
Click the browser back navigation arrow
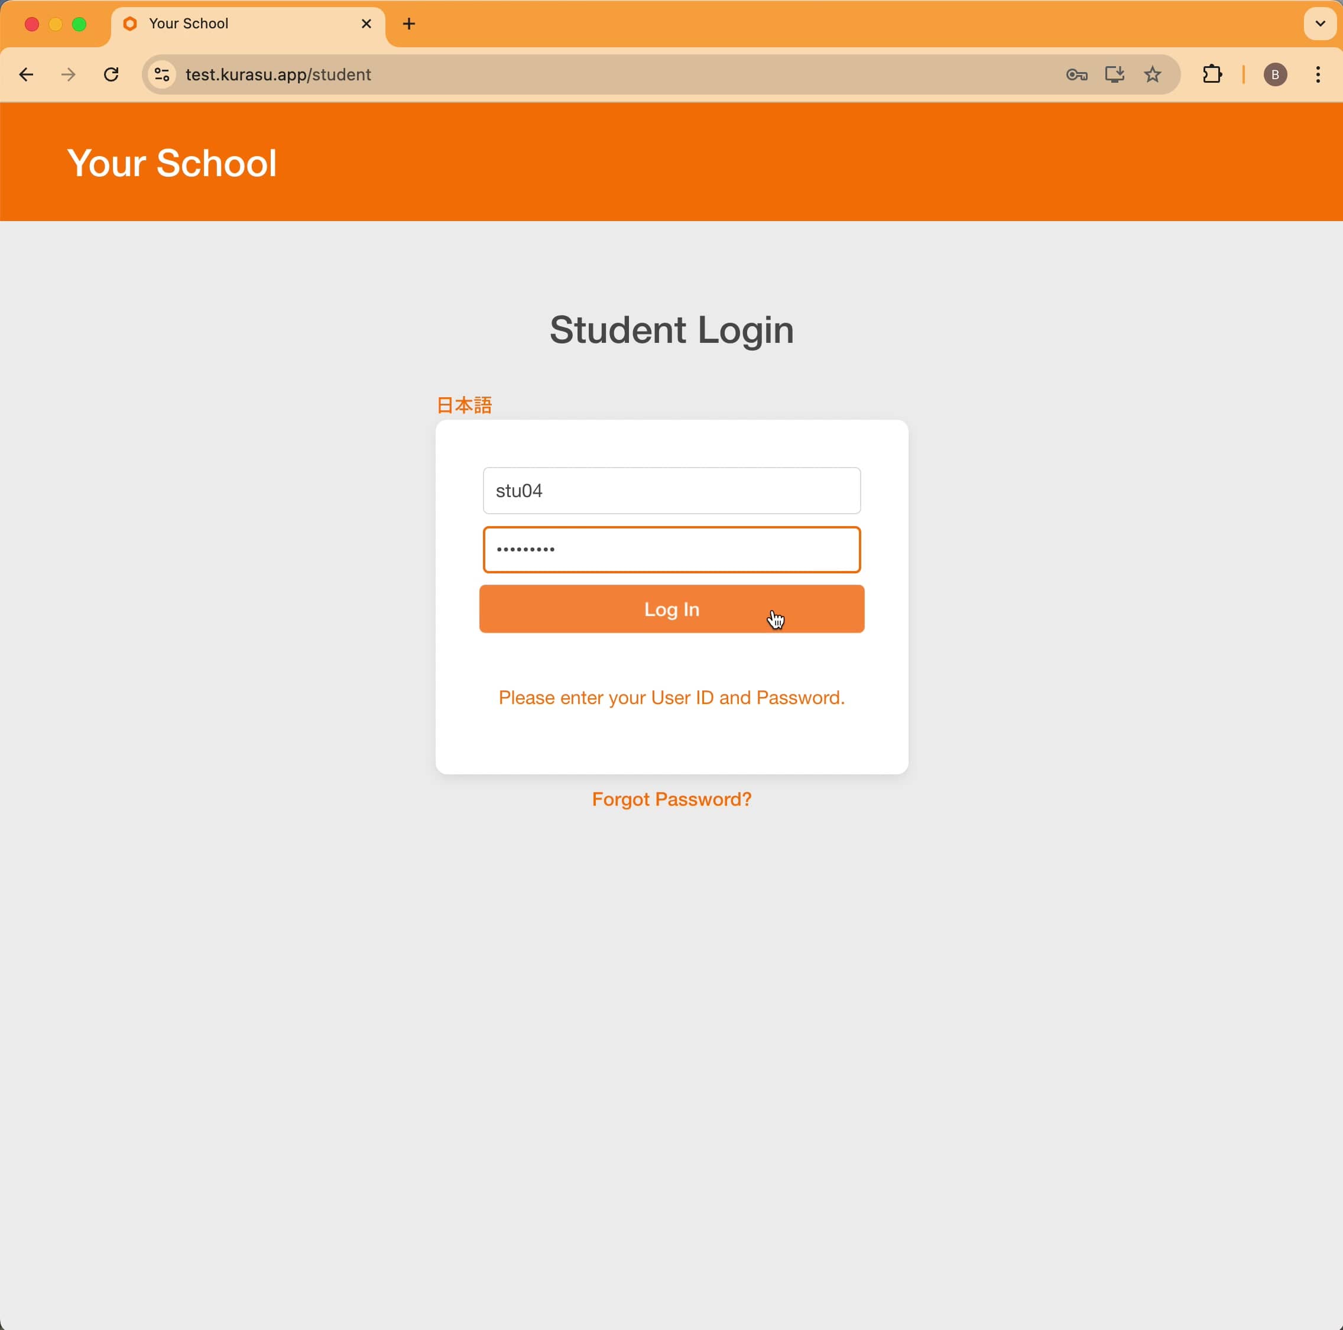(x=27, y=74)
